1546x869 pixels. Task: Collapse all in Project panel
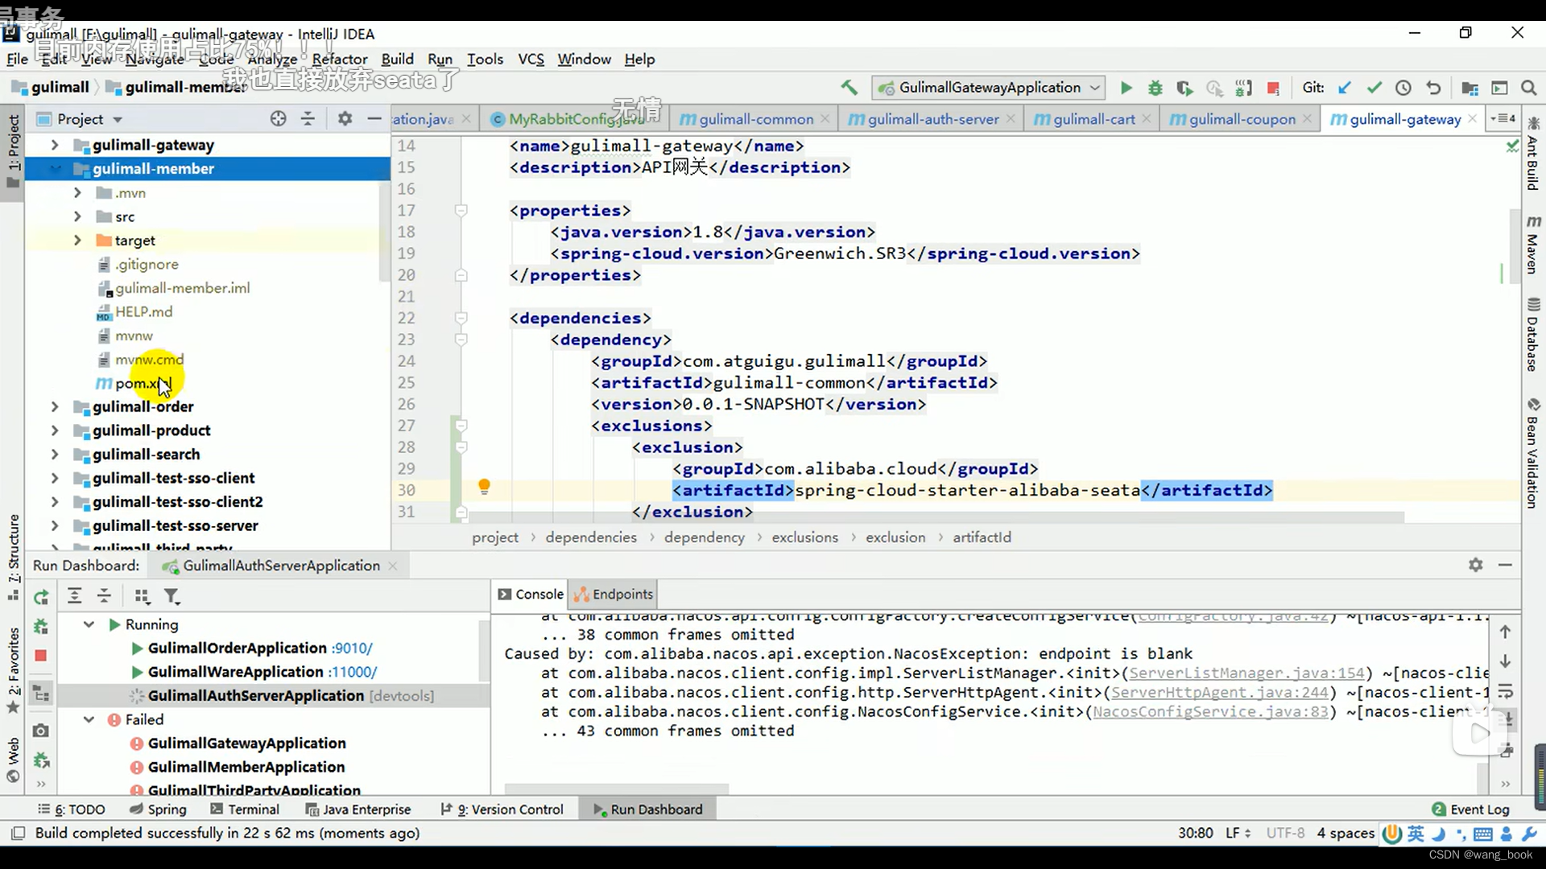(308, 119)
